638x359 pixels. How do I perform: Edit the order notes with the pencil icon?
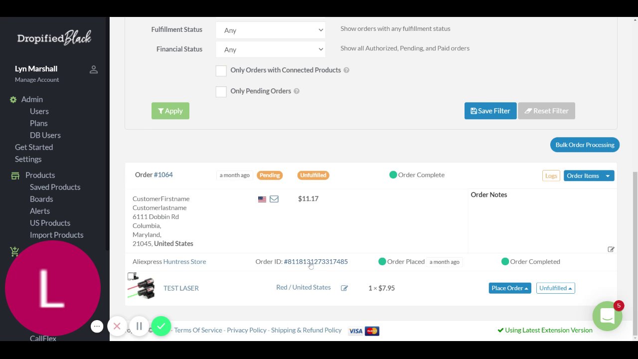(611, 249)
